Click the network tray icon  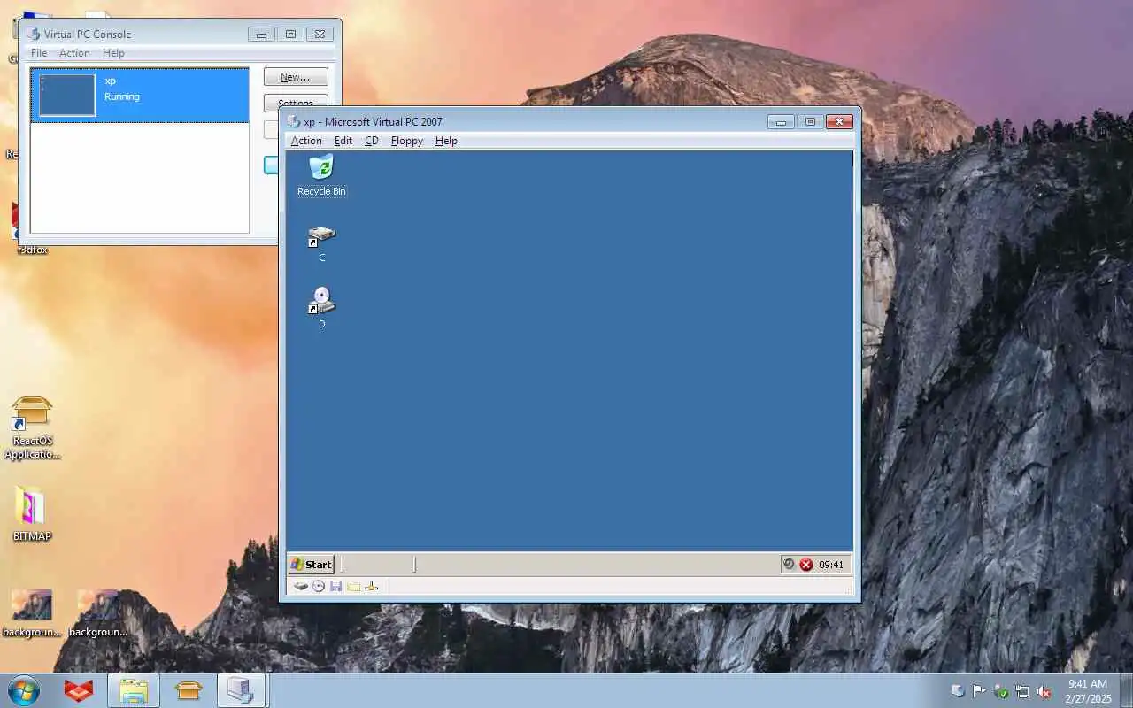[1022, 691]
